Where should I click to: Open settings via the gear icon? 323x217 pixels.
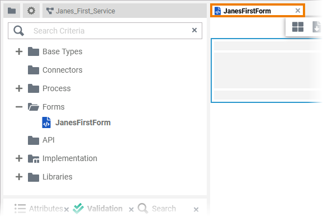[31, 11]
